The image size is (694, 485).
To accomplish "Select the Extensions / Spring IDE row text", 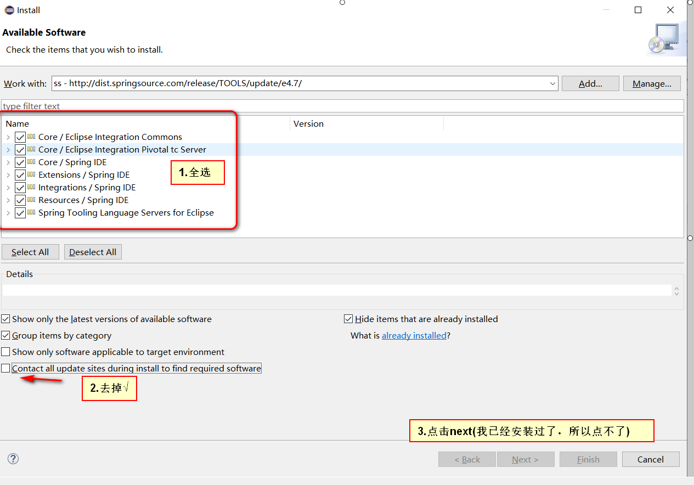I will pyautogui.click(x=84, y=174).
